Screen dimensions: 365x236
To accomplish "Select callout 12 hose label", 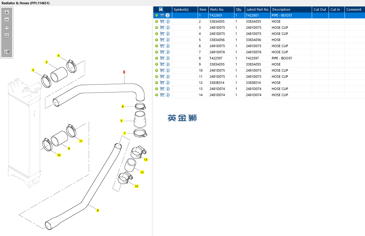I will pos(142,172).
